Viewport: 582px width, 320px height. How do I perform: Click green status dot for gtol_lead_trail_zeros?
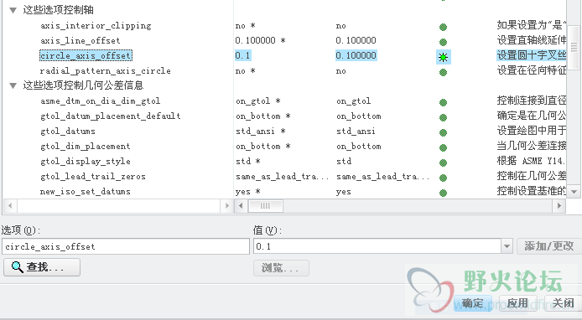[x=443, y=178]
